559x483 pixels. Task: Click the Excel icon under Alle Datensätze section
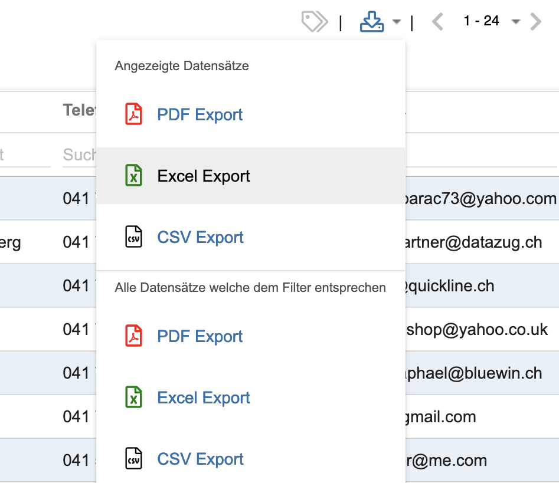(134, 397)
